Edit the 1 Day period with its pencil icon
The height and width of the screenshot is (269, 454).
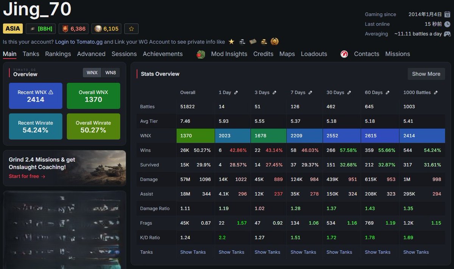236,93
